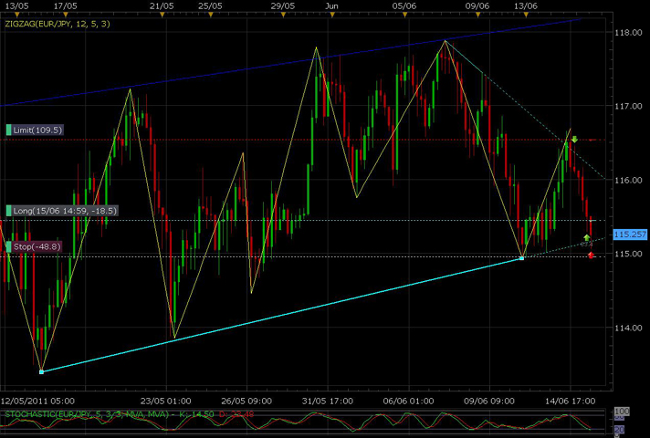650x438 pixels.
Task: Click the green handle beside the Stop label
Action: (8, 246)
